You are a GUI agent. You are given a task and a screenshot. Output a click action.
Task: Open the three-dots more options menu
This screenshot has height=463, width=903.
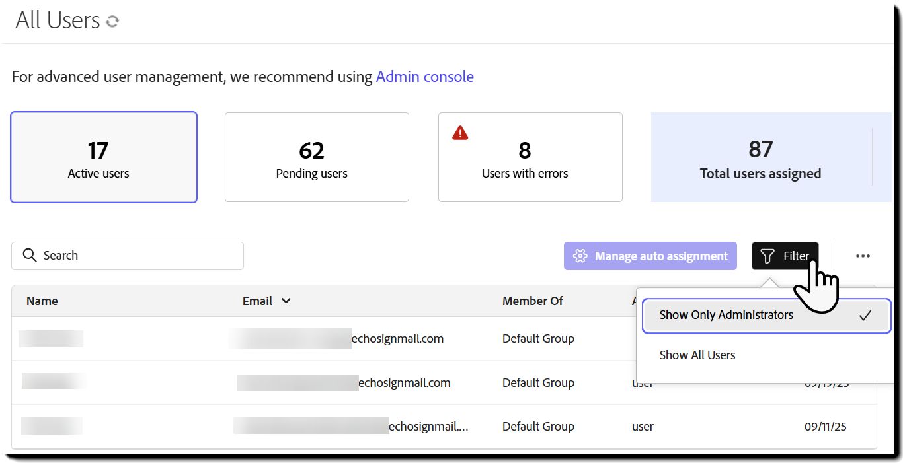click(863, 256)
